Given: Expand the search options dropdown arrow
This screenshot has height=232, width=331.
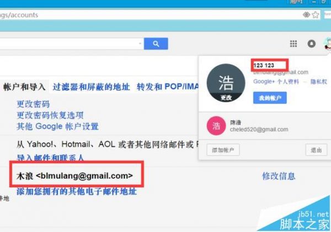Looking at the screenshot, I should (x=140, y=43).
